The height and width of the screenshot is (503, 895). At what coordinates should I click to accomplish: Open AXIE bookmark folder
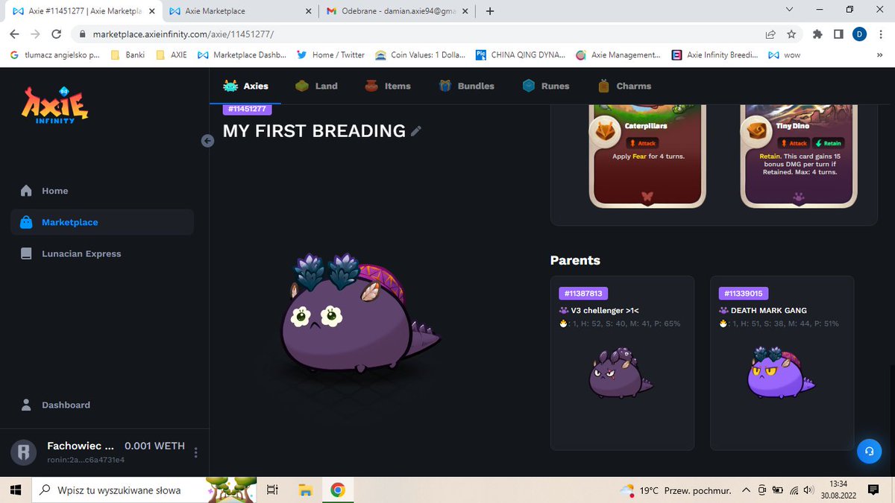tap(172, 55)
